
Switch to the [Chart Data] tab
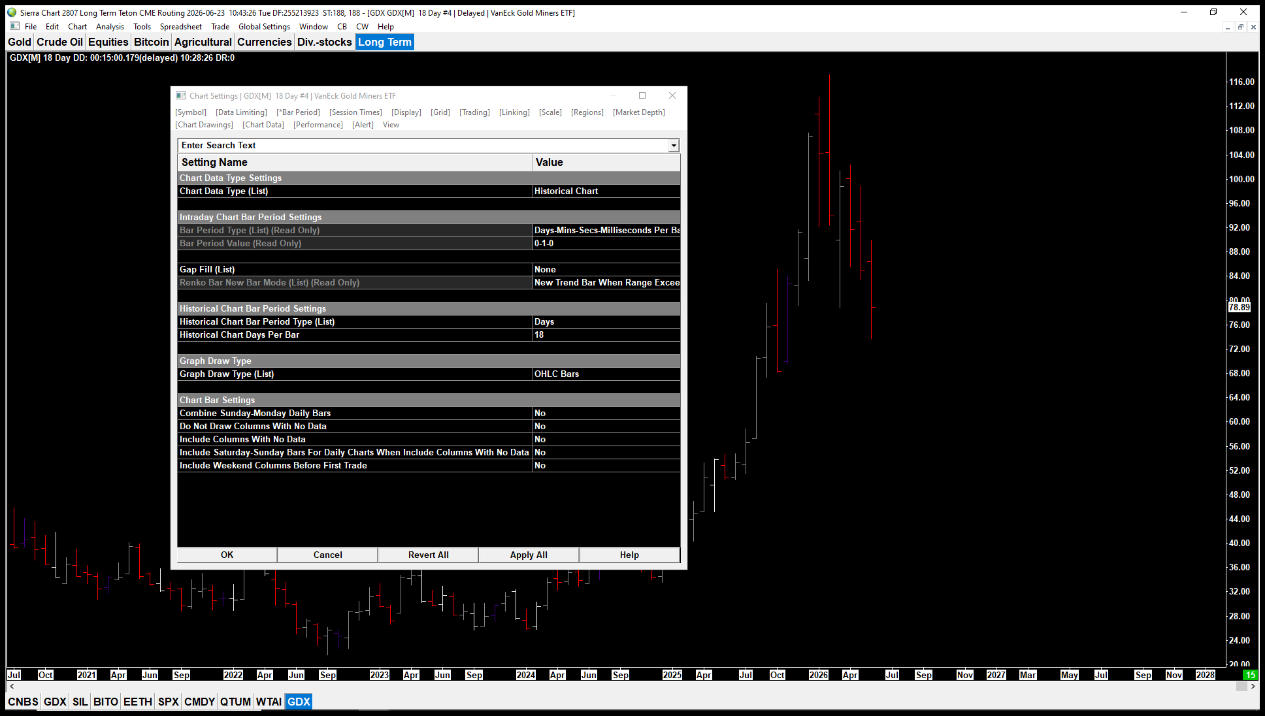tap(263, 125)
